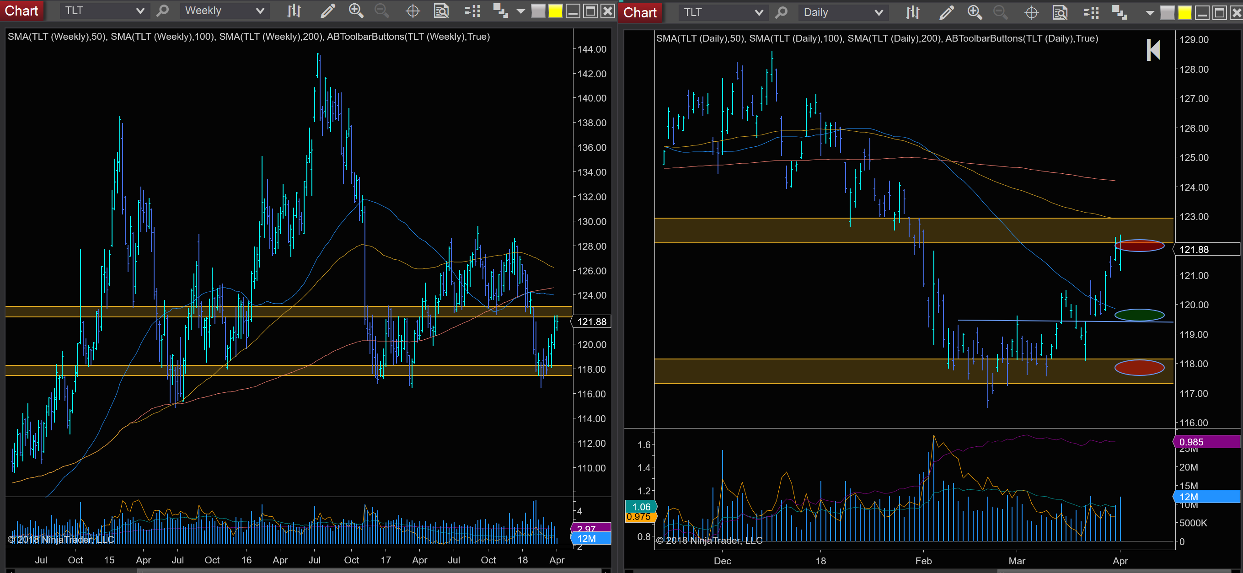1243x573 pixels.
Task: Zoom in on the Daily chart
Action: [975, 12]
